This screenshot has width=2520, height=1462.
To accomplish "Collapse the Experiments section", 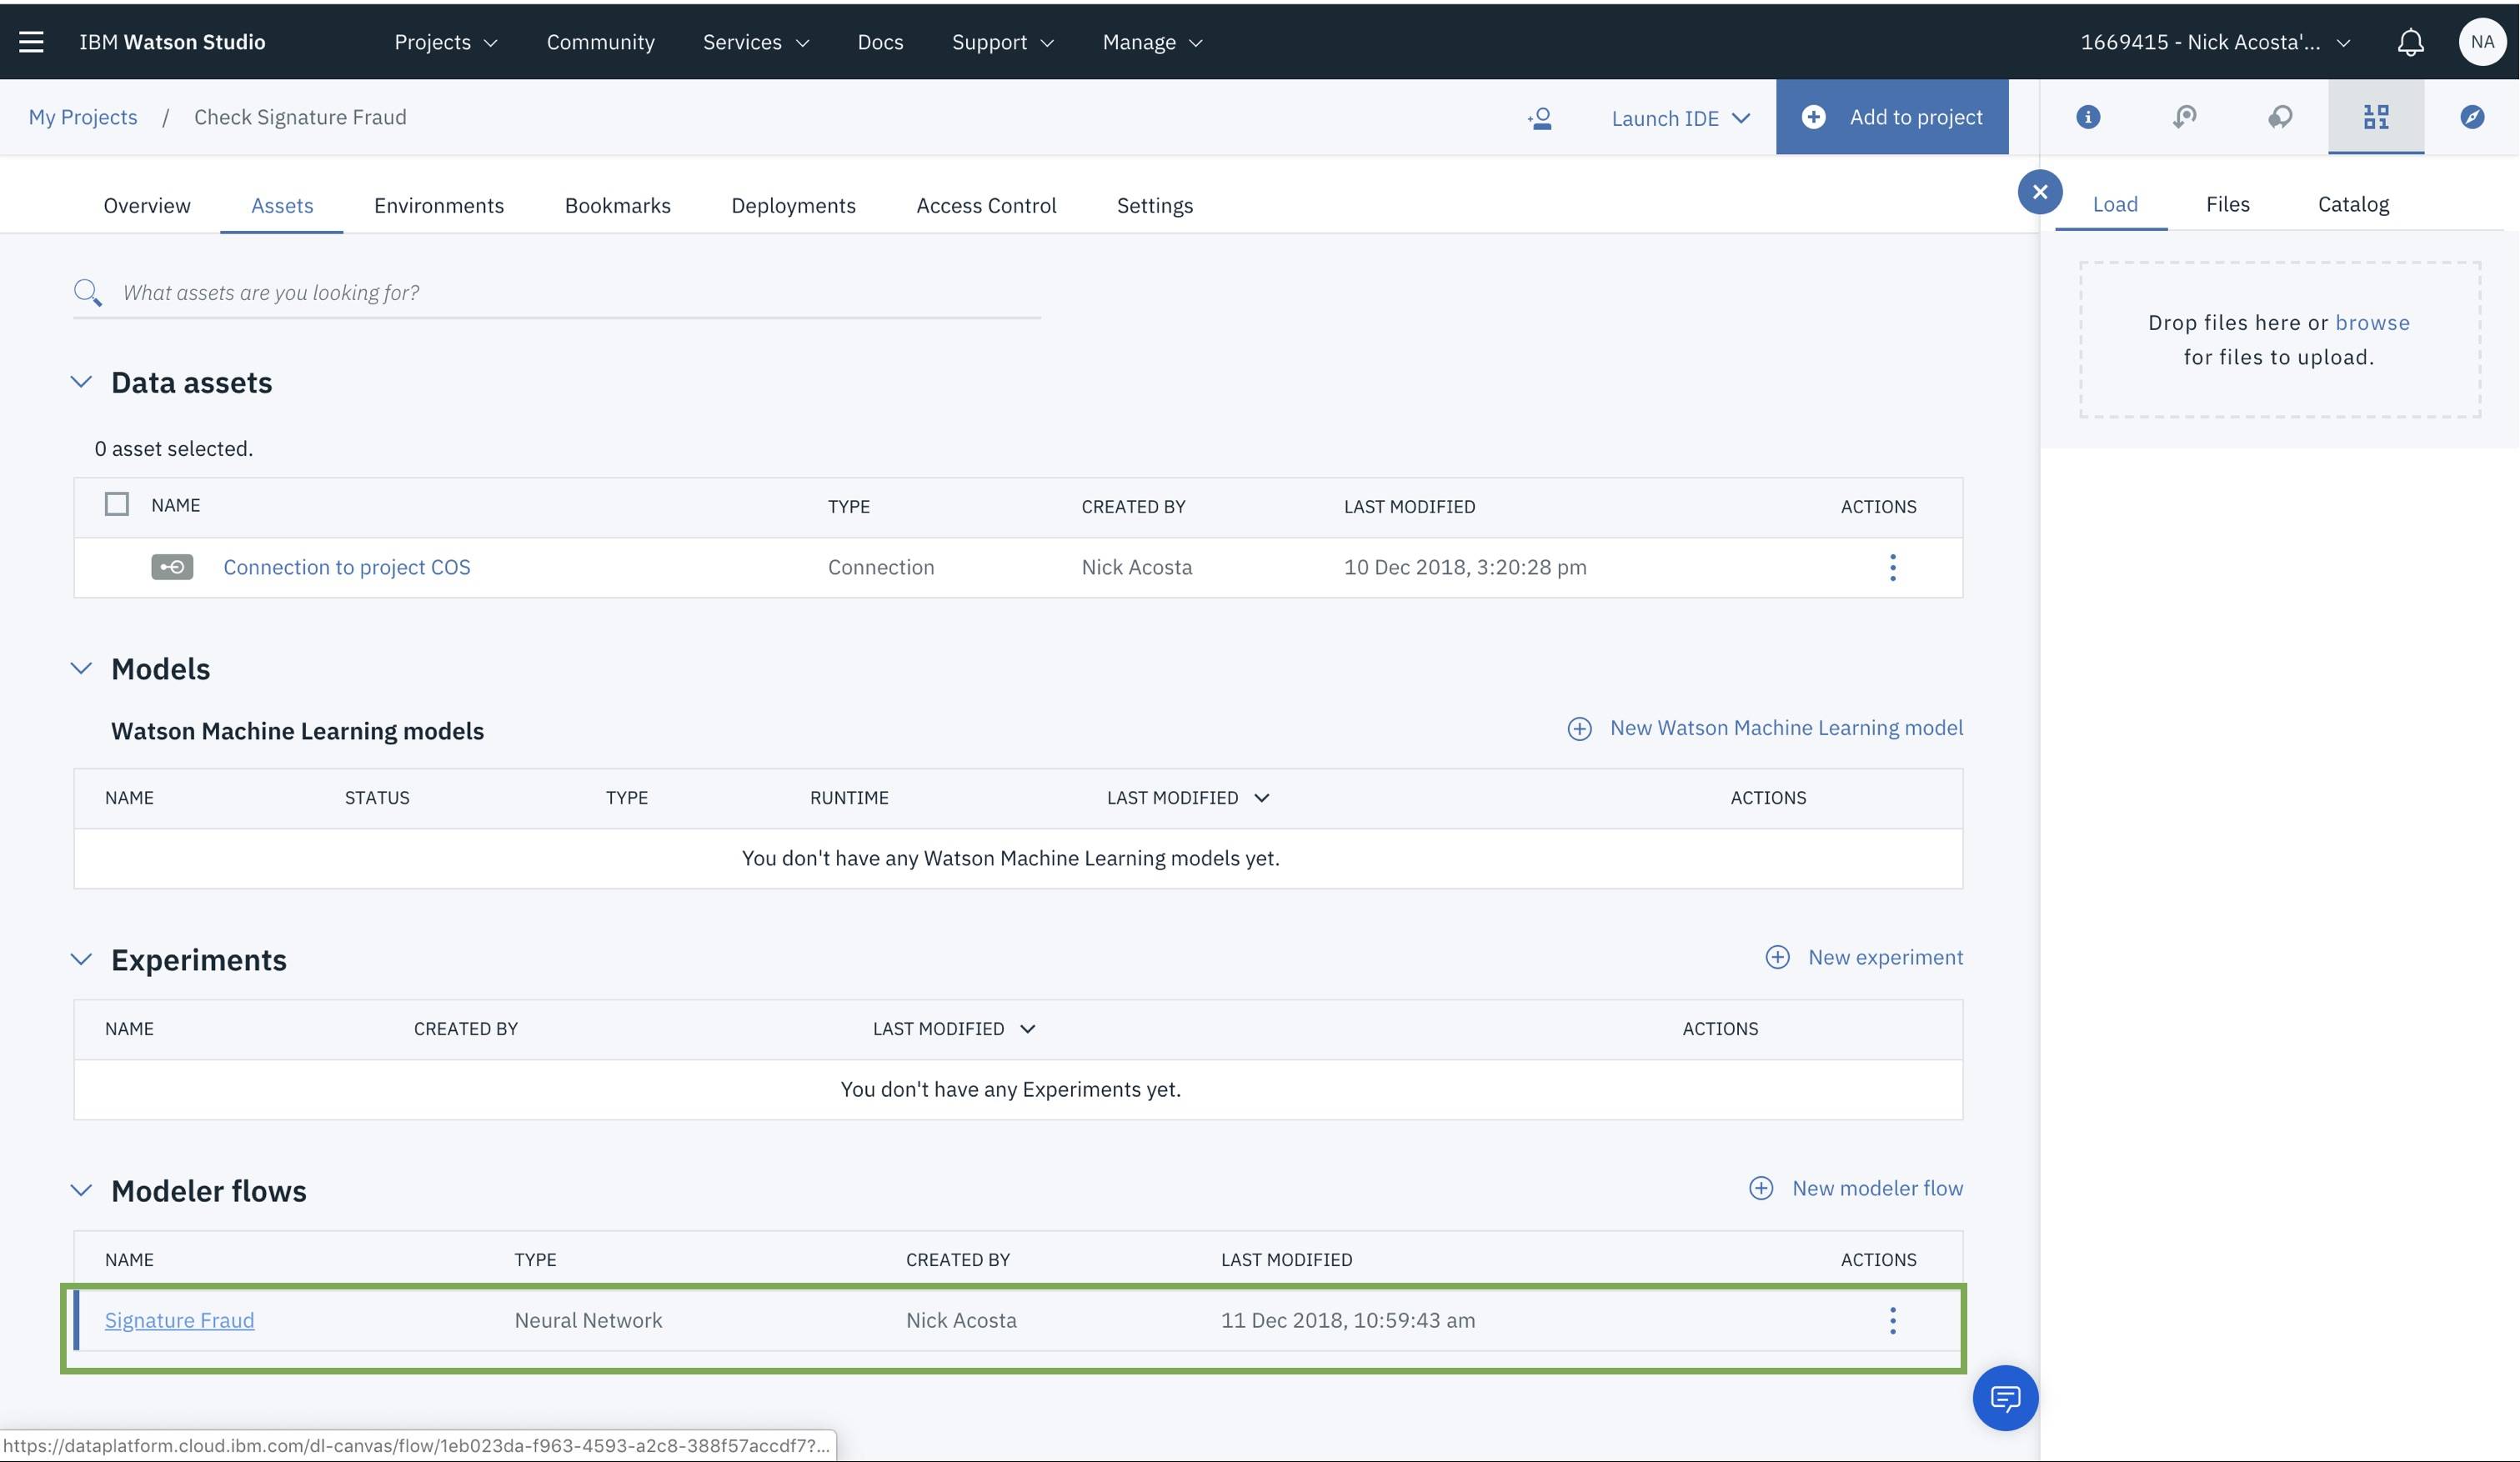I will (x=81, y=959).
